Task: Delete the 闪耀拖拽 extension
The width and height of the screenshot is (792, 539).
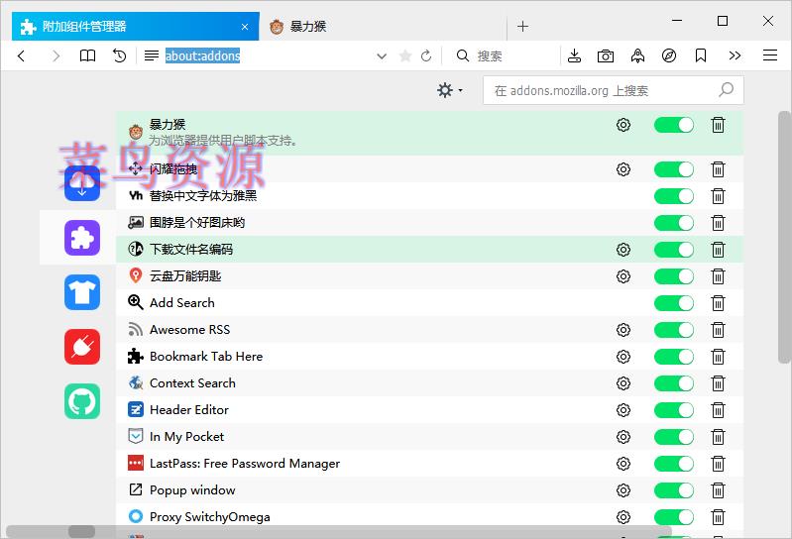Action: tap(718, 169)
